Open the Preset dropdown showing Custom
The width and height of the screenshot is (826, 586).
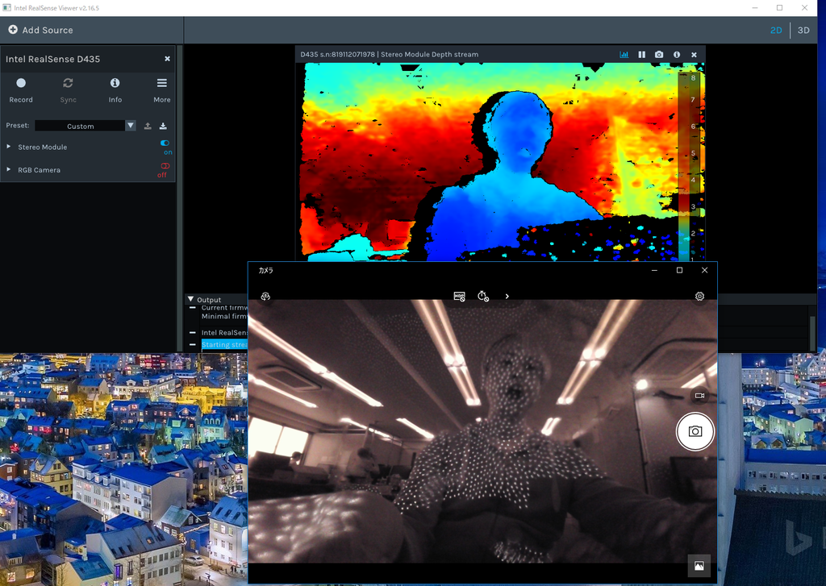[x=86, y=126]
